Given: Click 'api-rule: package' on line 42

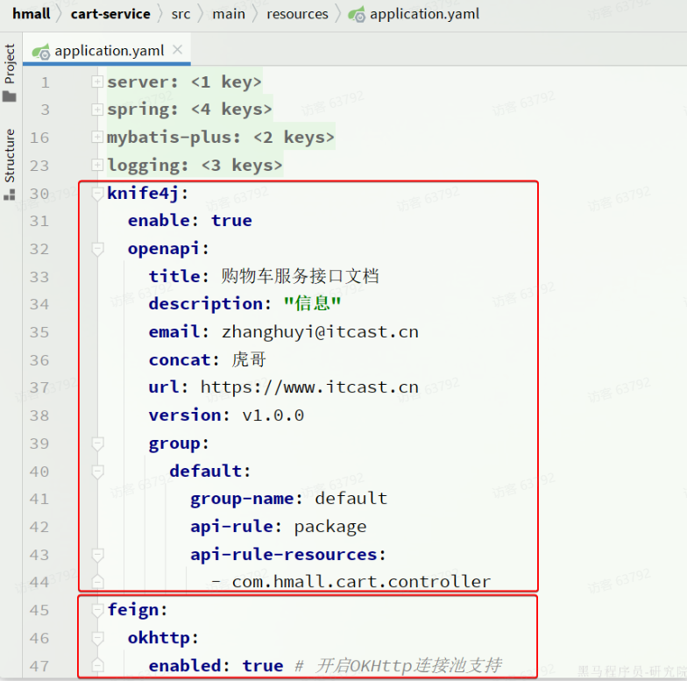Looking at the screenshot, I should coord(279,527).
